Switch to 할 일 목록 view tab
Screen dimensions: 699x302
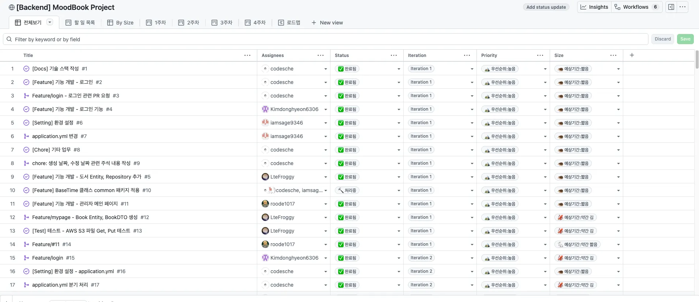(x=80, y=23)
